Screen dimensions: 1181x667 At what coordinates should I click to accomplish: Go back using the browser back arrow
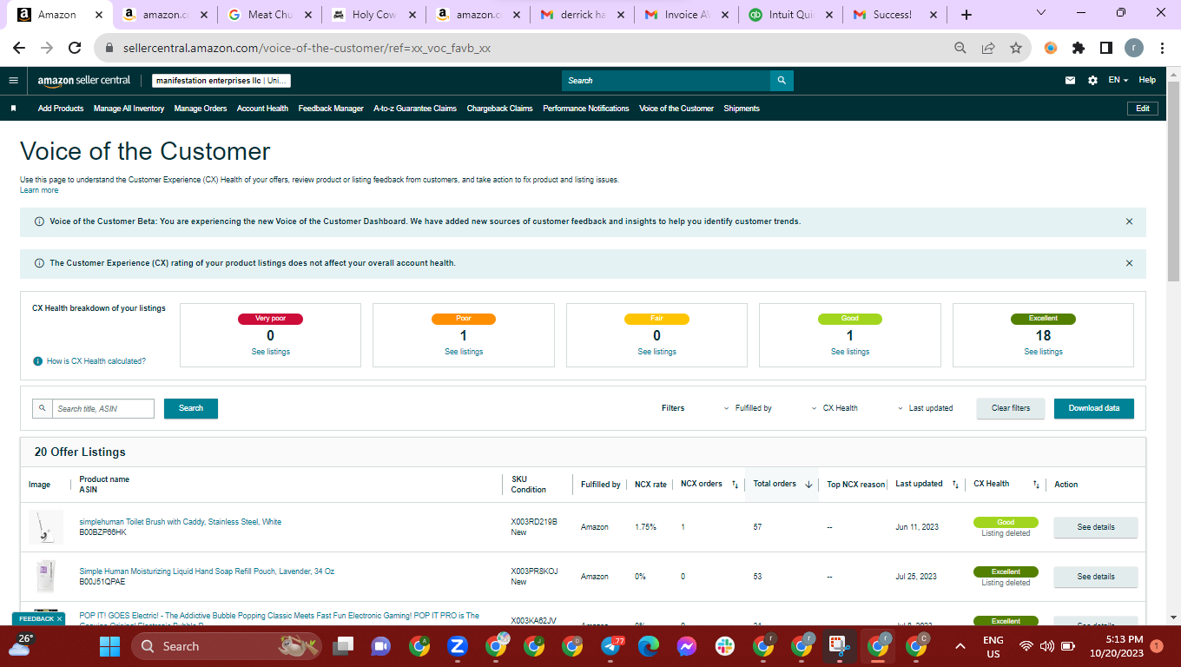19,49
